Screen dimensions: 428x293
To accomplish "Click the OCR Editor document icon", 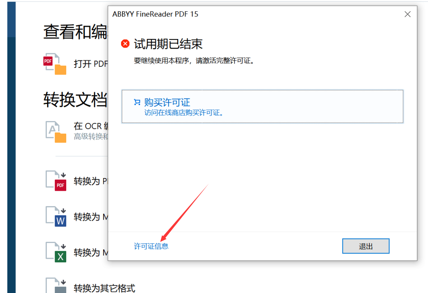I will pos(56,132).
